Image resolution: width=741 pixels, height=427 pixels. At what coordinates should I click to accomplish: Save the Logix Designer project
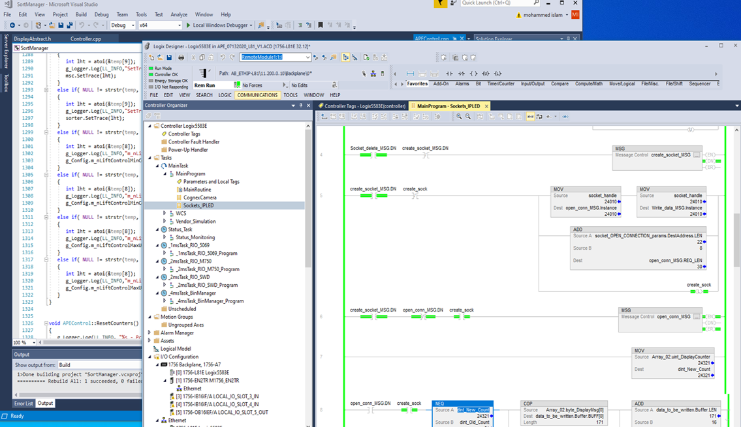(x=169, y=57)
